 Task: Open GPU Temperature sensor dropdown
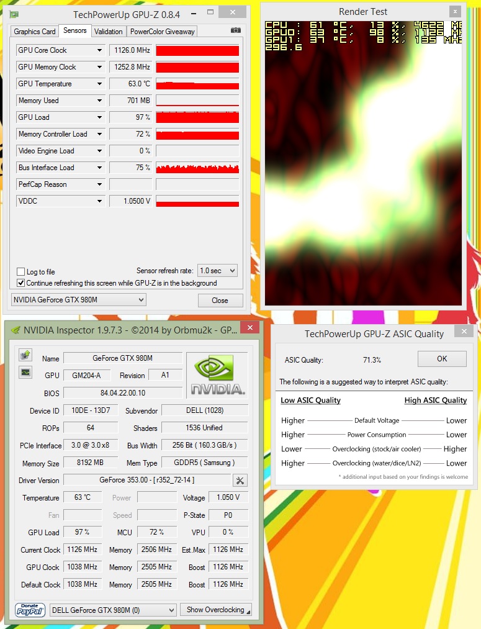point(99,84)
